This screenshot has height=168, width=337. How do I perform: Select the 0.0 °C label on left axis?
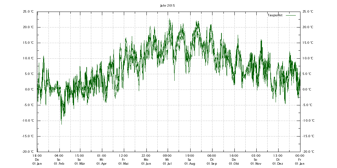(x=29, y=89)
